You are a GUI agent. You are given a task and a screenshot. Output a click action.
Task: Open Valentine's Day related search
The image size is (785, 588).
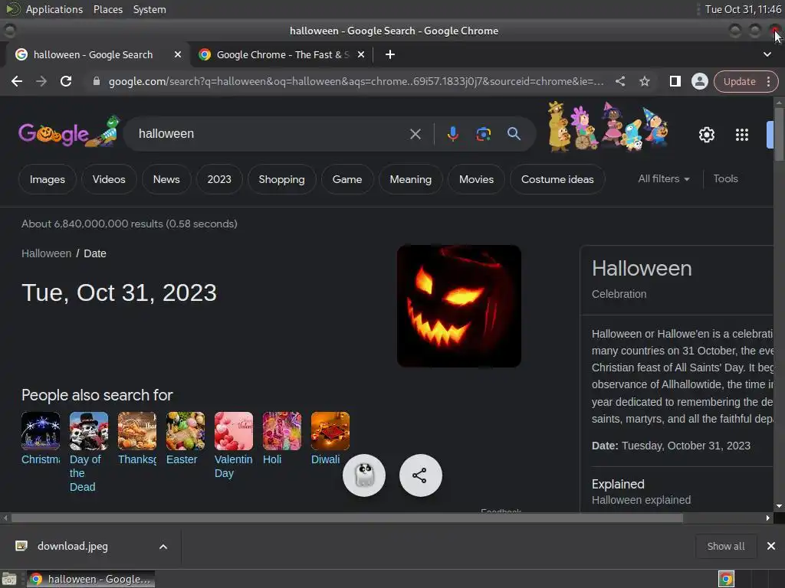pyautogui.click(x=233, y=445)
